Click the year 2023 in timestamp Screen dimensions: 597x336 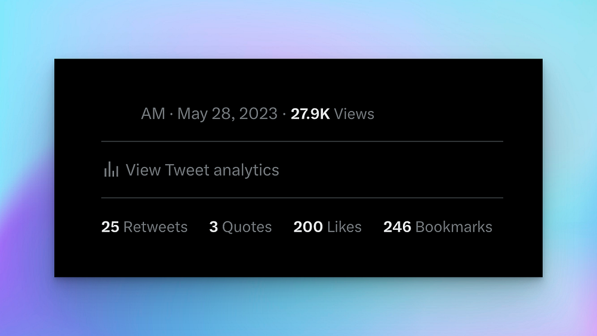coord(258,114)
